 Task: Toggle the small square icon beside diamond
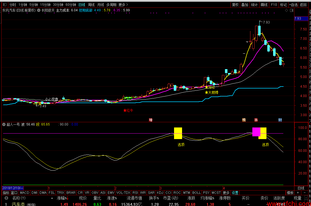point(291,10)
